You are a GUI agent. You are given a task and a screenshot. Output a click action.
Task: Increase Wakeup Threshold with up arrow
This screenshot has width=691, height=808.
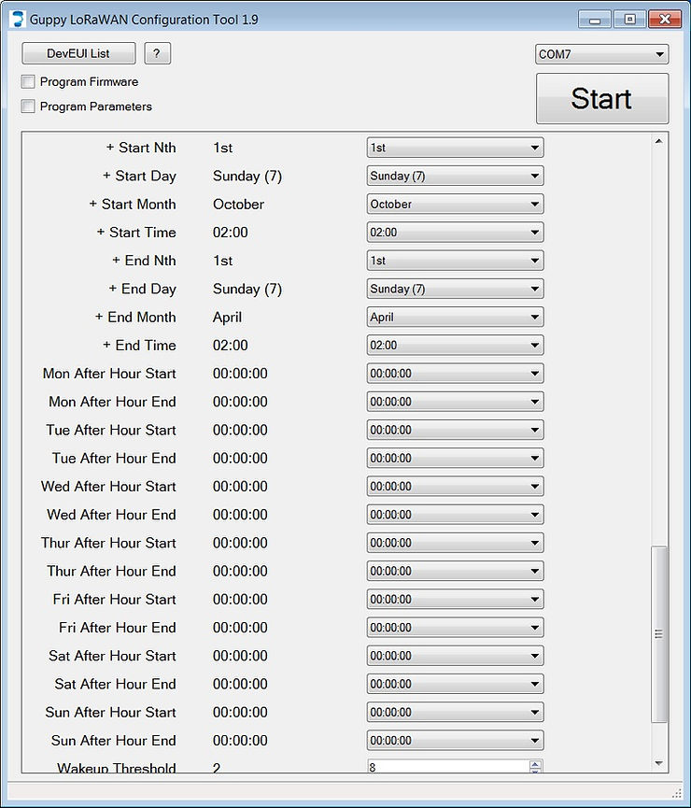point(535,764)
